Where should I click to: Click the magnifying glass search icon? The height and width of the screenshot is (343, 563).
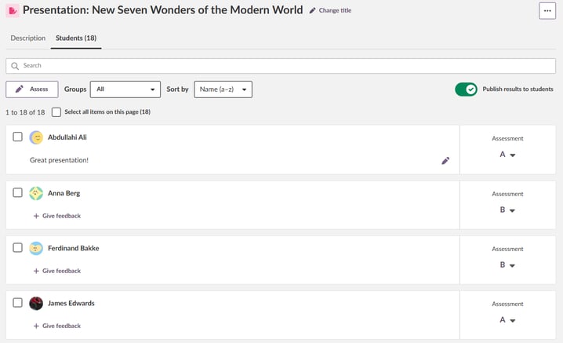pyautogui.click(x=15, y=66)
